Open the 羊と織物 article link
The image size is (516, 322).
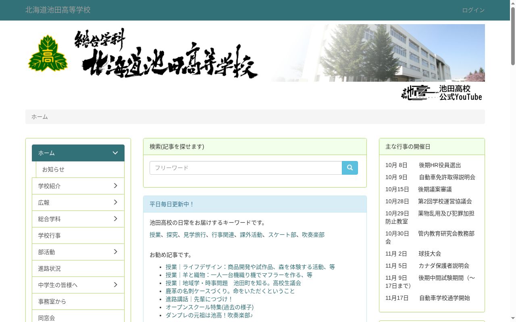tap(239, 275)
